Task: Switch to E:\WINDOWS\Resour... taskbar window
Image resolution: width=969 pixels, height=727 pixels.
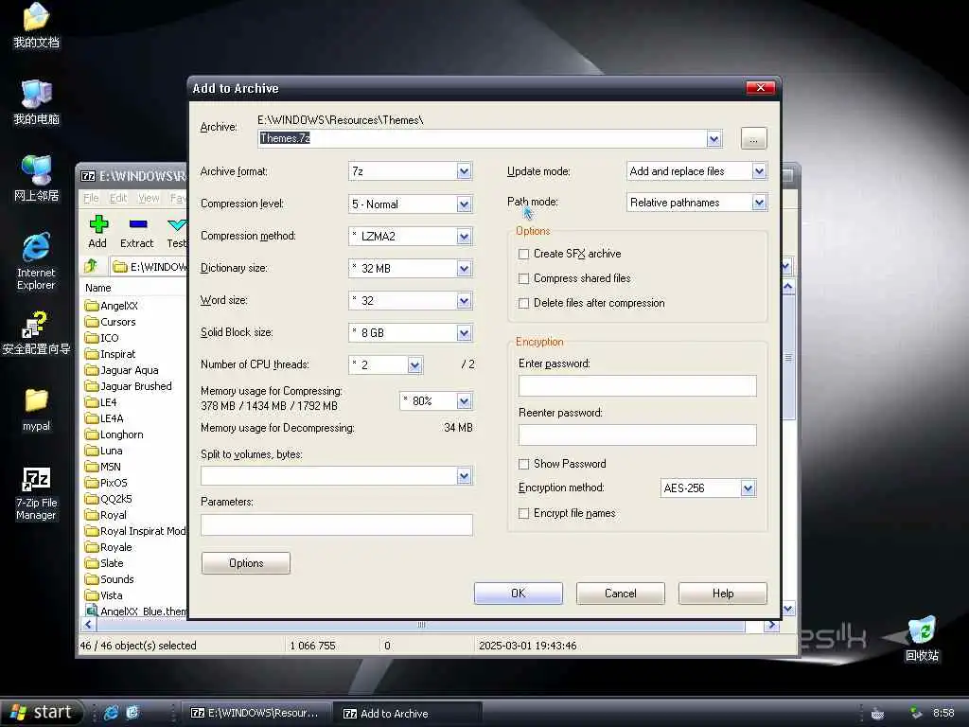Action: coord(255,713)
